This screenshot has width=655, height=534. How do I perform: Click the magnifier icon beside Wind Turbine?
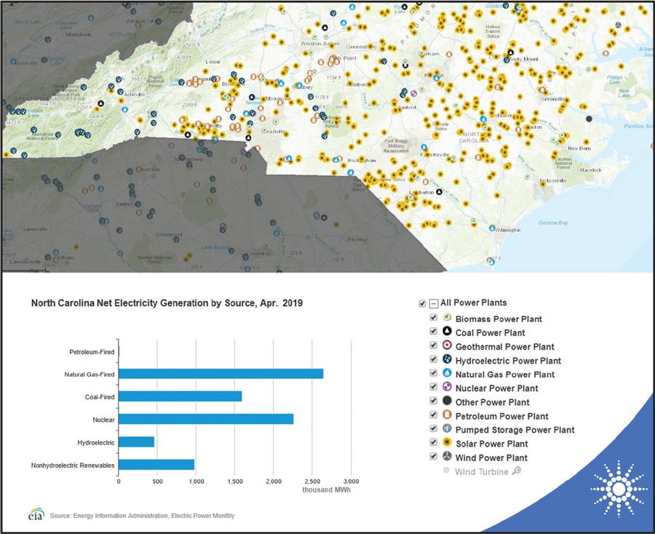[517, 471]
